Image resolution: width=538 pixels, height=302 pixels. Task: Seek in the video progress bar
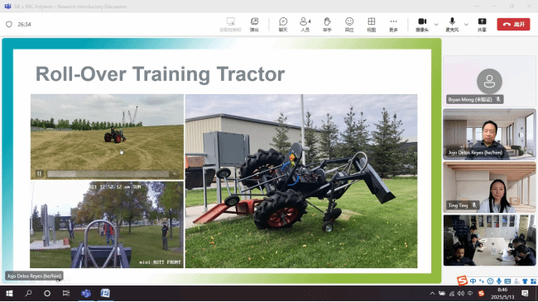[x=108, y=174]
